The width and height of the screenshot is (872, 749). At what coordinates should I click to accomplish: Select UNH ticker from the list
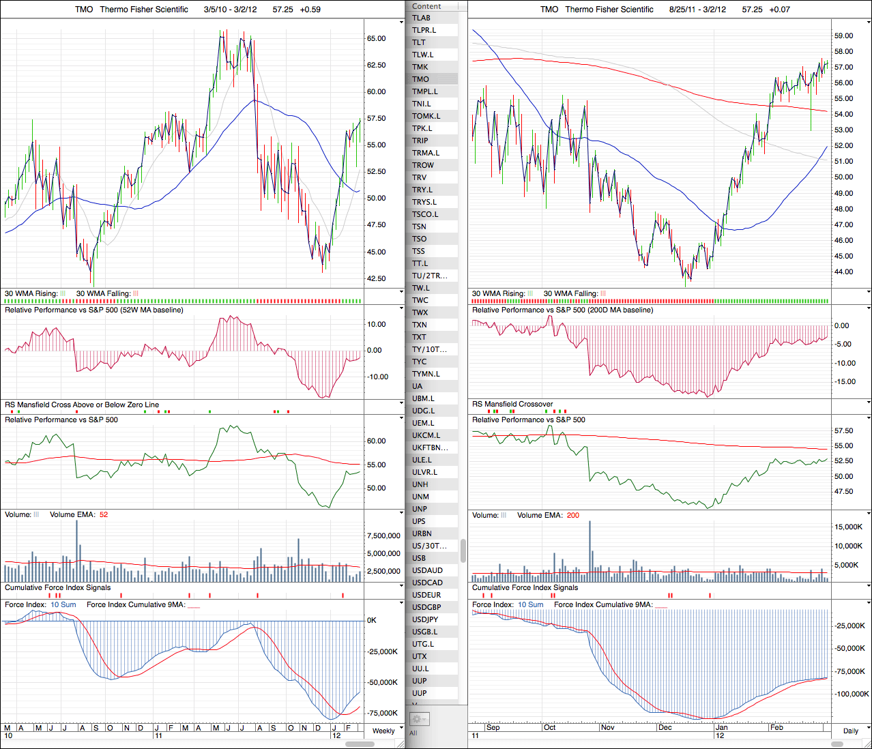coord(420,484)
